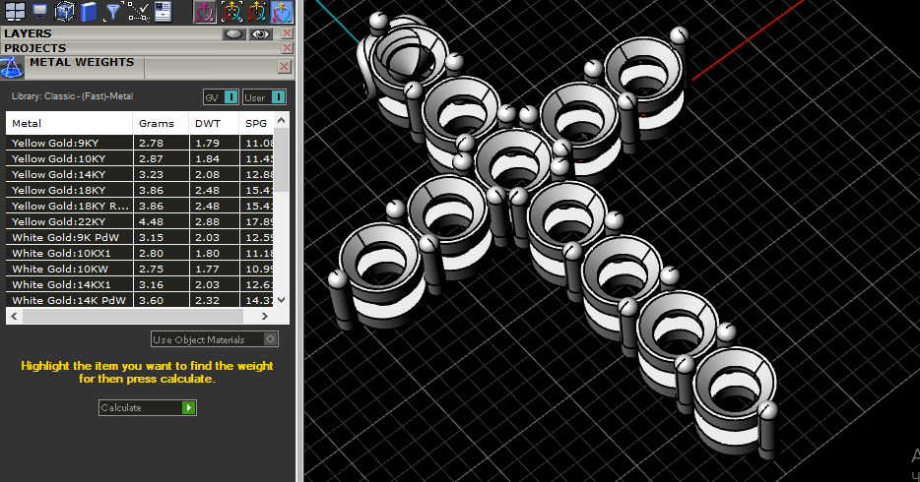The image size is (920, 482).
Task: Toggle the User switch
Action: [x=264, y=97]
